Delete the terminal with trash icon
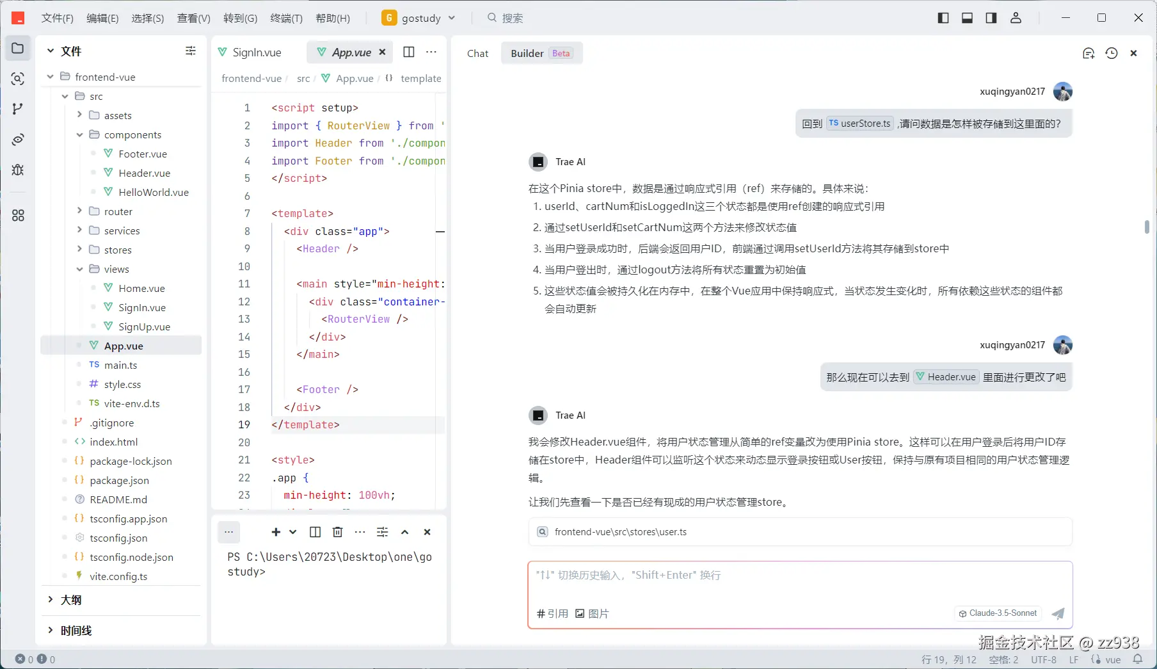 338,532
